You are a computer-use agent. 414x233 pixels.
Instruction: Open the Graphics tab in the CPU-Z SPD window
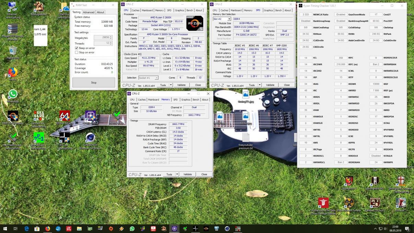coord(268,10)
